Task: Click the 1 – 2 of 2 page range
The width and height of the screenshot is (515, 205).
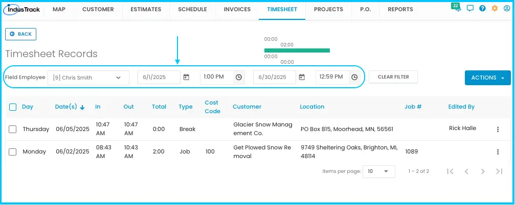Action: click(418, 171)
